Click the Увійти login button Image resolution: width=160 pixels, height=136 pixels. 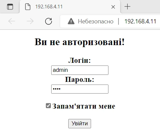coord(80,124)
